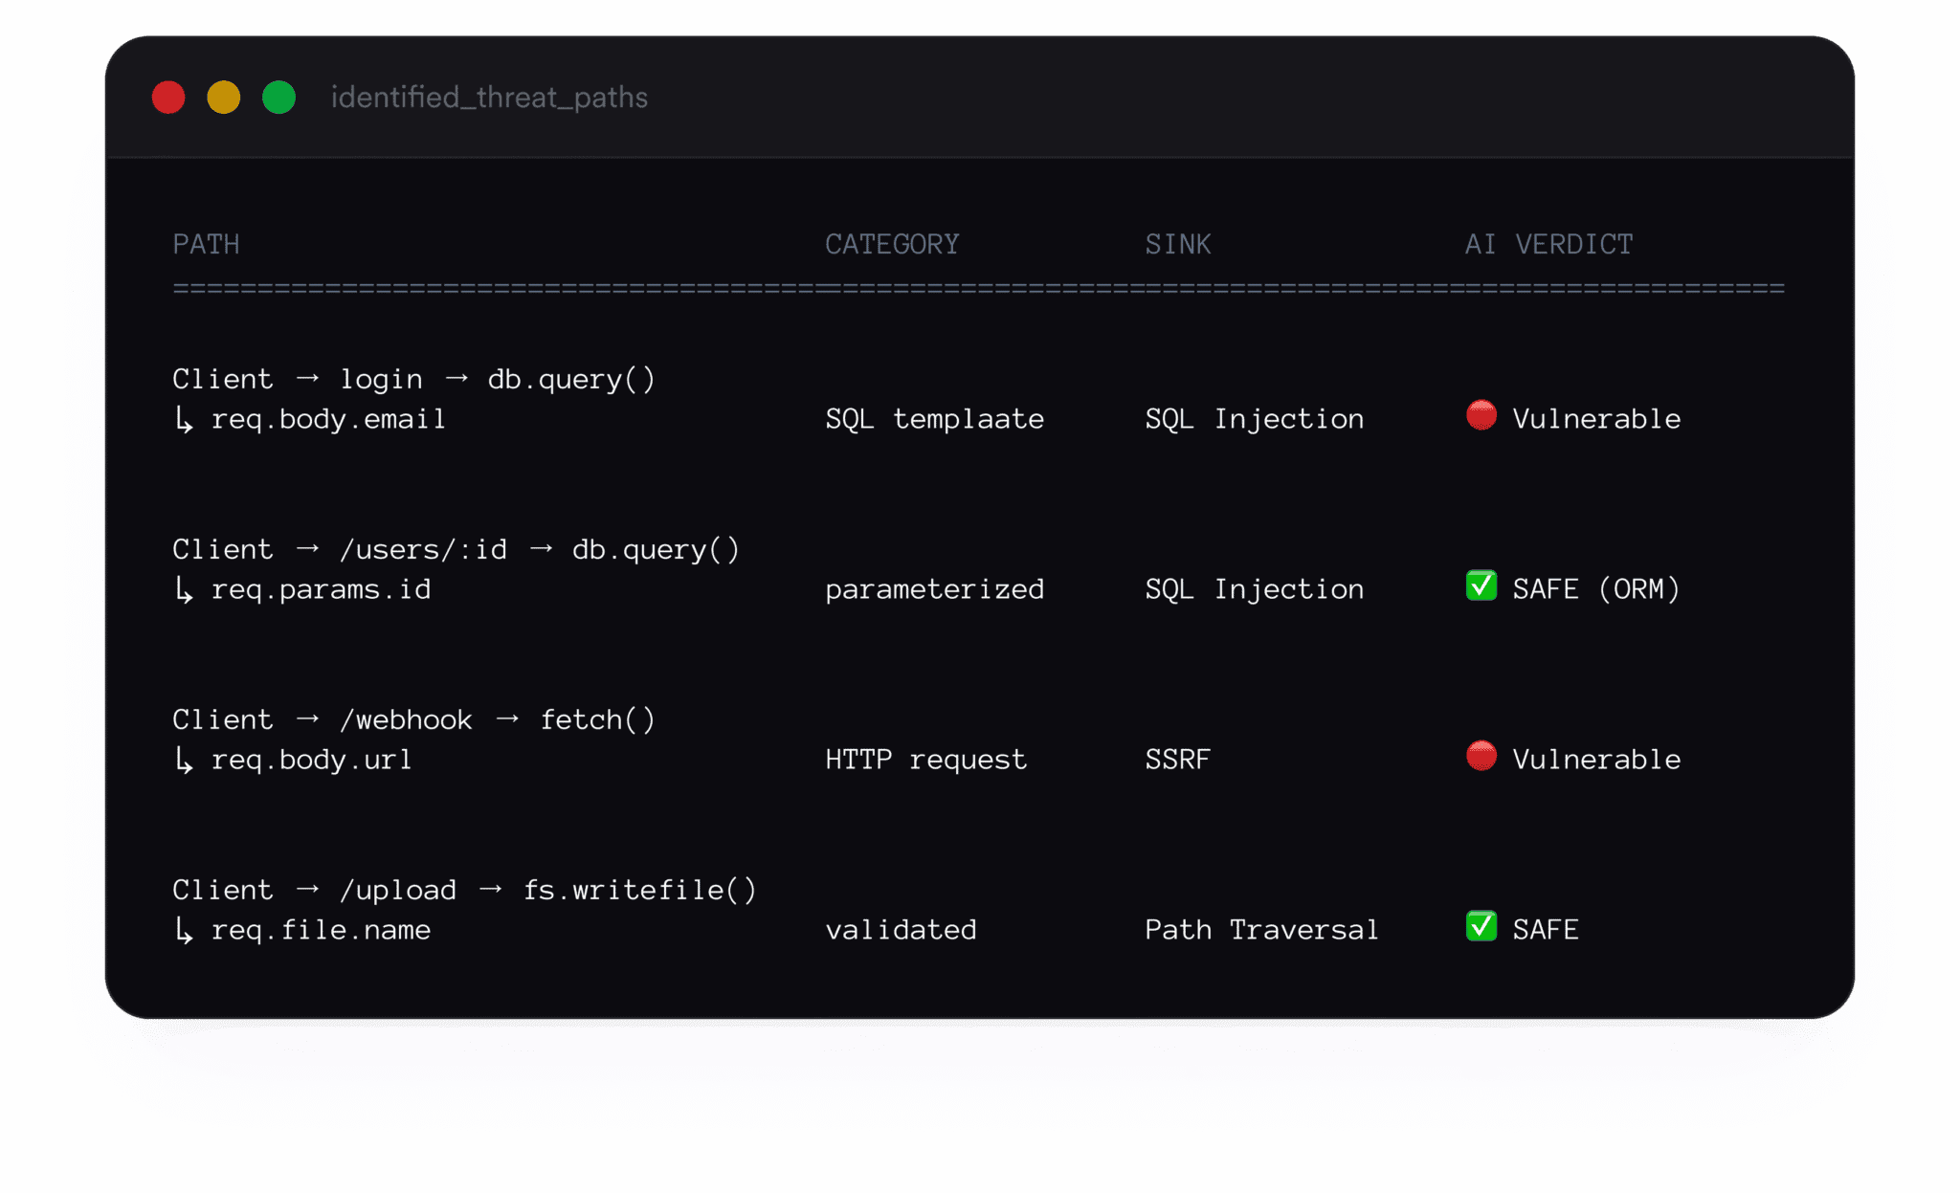The image size is (1960, 1193).
Task: Select the 'validated' category cell
Action: tap(901, 930)
